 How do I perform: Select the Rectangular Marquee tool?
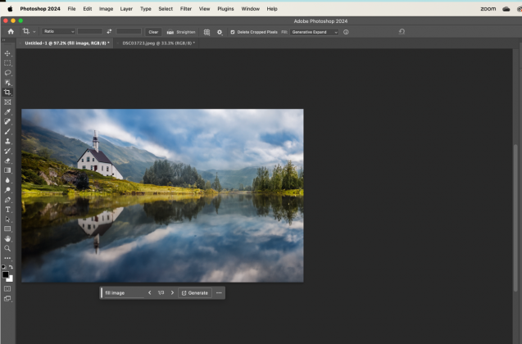(7, 63)
